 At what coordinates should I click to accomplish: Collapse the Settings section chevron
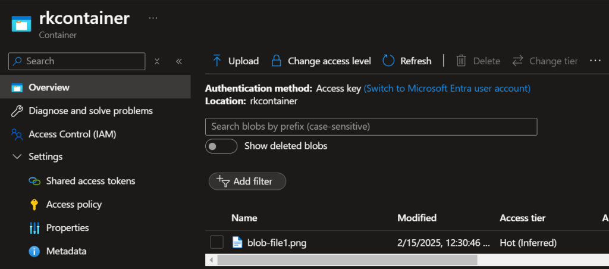tap(17, 157)
